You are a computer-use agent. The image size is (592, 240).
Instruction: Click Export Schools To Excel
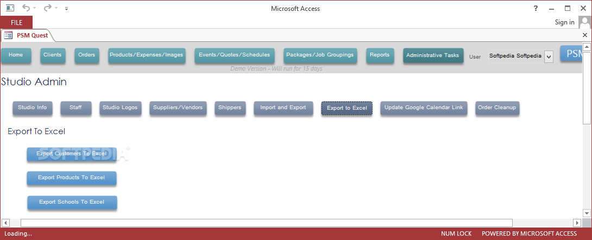click(72, 203)
